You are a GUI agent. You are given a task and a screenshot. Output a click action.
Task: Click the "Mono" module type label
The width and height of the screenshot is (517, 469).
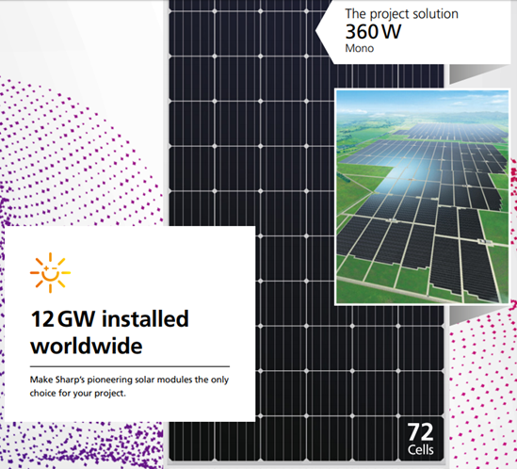coord(360,48)
